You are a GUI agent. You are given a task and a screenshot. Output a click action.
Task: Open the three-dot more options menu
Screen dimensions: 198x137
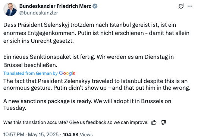pos(190,6)
